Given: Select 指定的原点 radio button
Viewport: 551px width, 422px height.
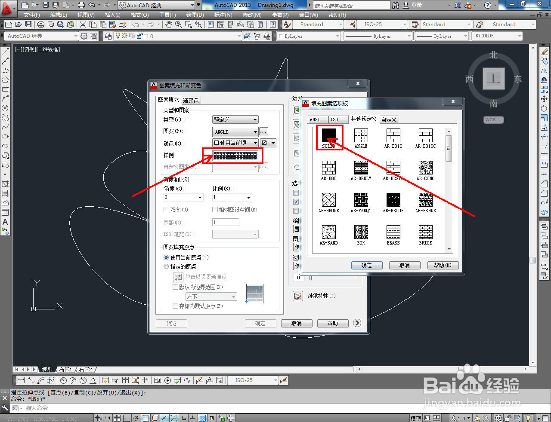Looking at the screenshot, I should (166, 266).
